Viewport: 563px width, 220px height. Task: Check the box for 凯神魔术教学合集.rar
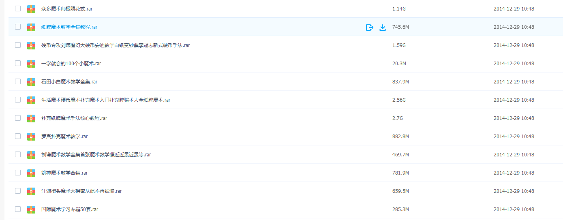click(18, 173)
